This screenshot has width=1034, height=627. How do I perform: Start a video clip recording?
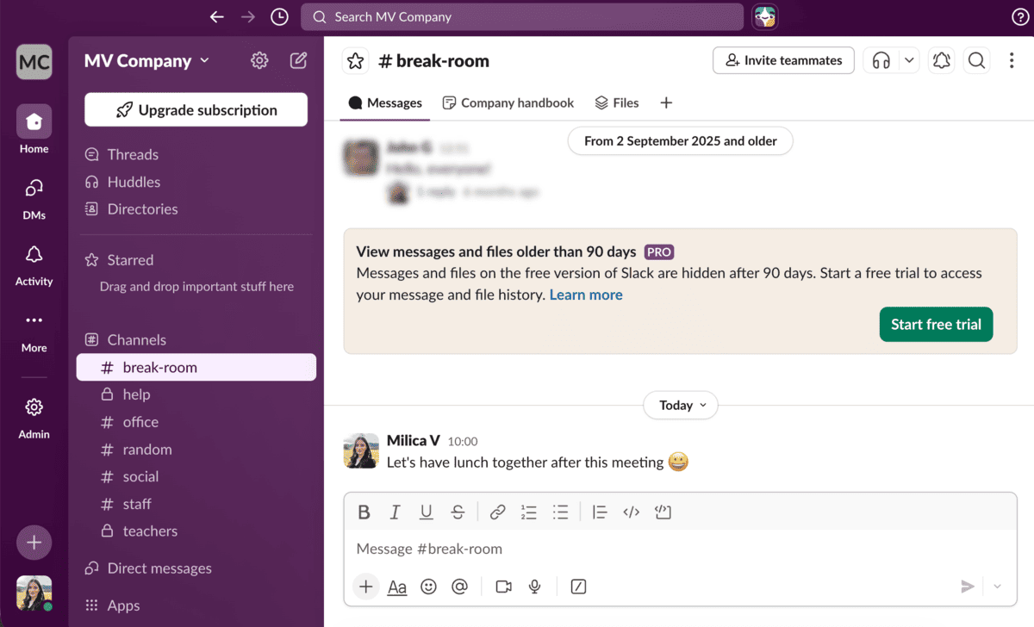[502, 587]
